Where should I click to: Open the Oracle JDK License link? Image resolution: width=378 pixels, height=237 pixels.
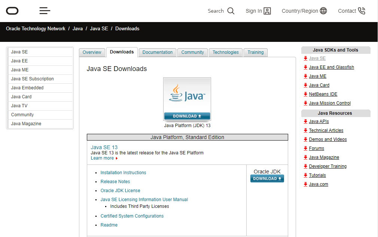pos(120,191)
